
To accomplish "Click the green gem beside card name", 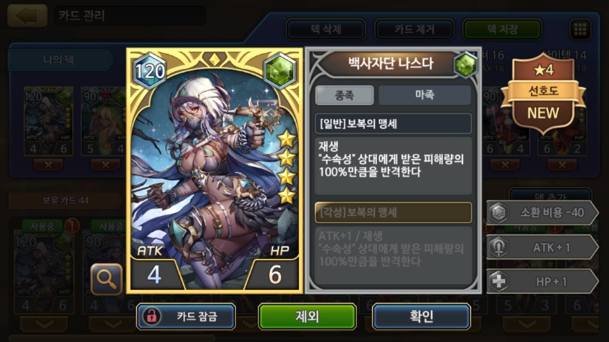I will point(465,65).
